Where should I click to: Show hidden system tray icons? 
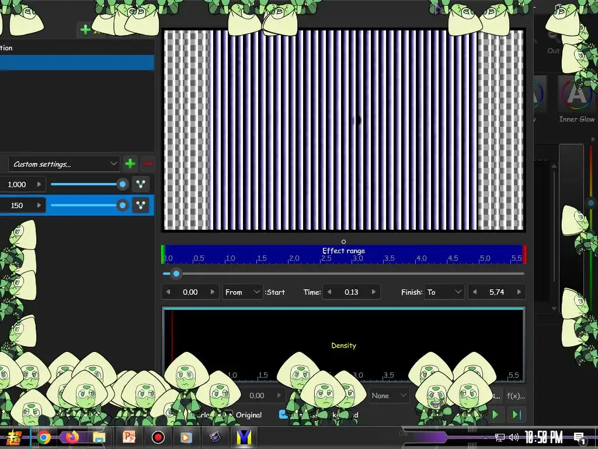tap(485, 437)
